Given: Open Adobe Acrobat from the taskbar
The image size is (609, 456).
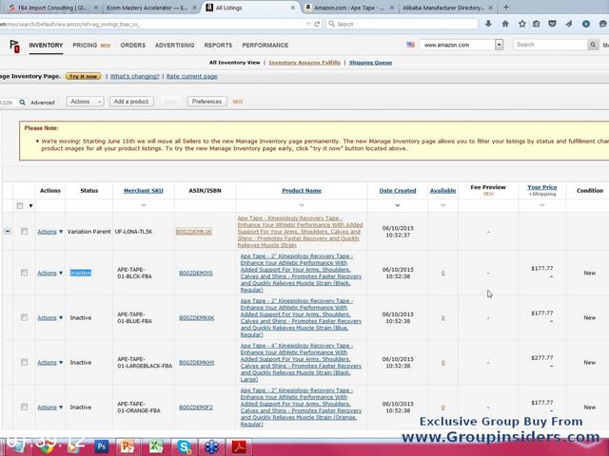Looking at the screenshot, I should tap(239, 446).
